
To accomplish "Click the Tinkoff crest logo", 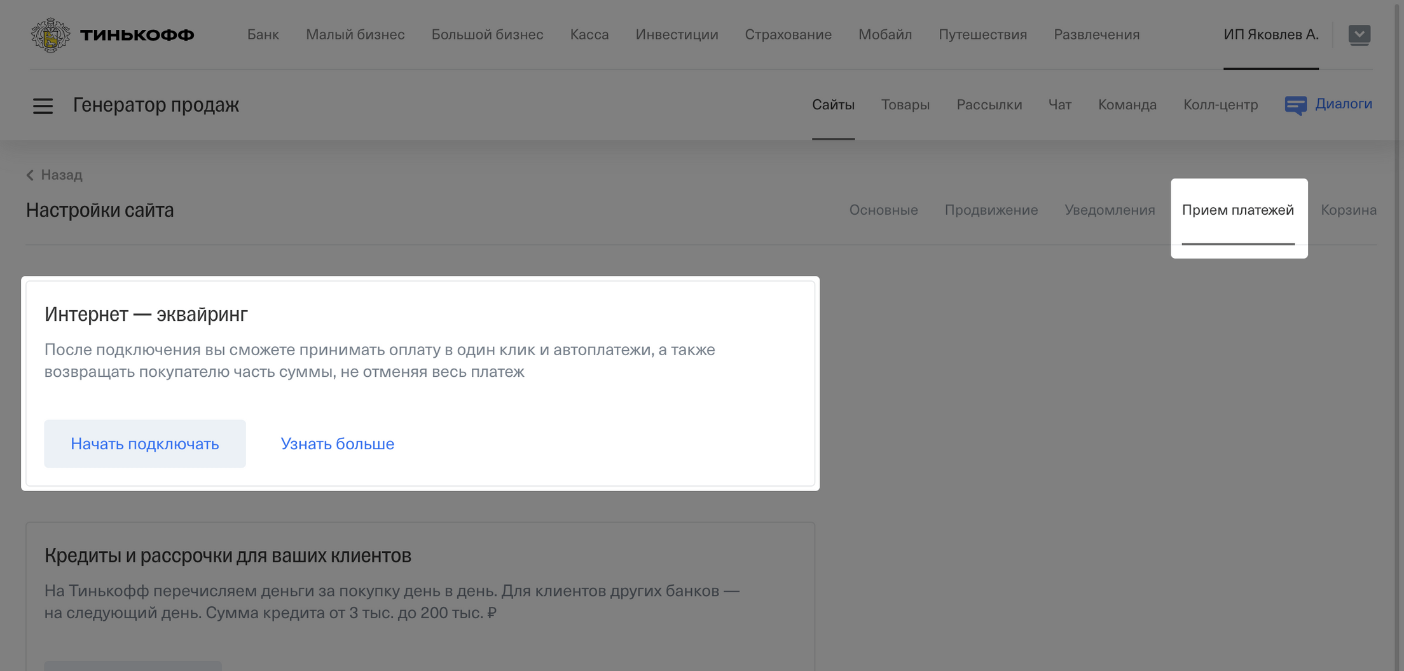I will coord(51,34).
